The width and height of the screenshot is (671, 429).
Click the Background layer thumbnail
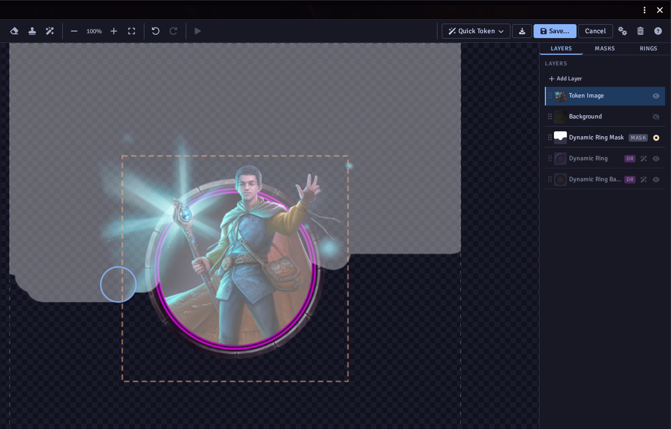560,117
